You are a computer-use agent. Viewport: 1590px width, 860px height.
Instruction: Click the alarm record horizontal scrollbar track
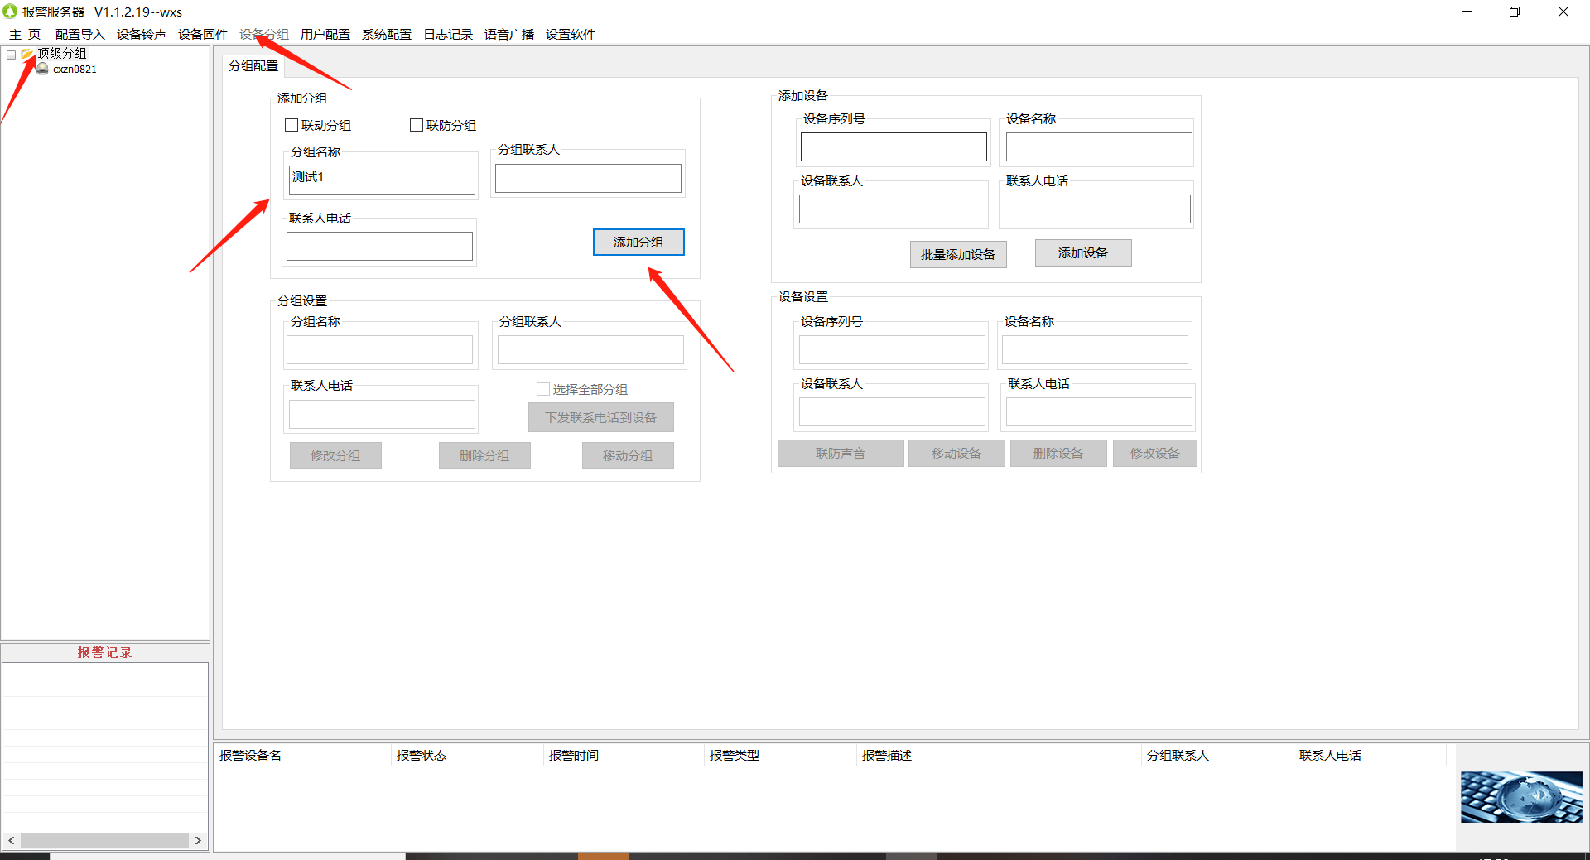click(104, 840)
